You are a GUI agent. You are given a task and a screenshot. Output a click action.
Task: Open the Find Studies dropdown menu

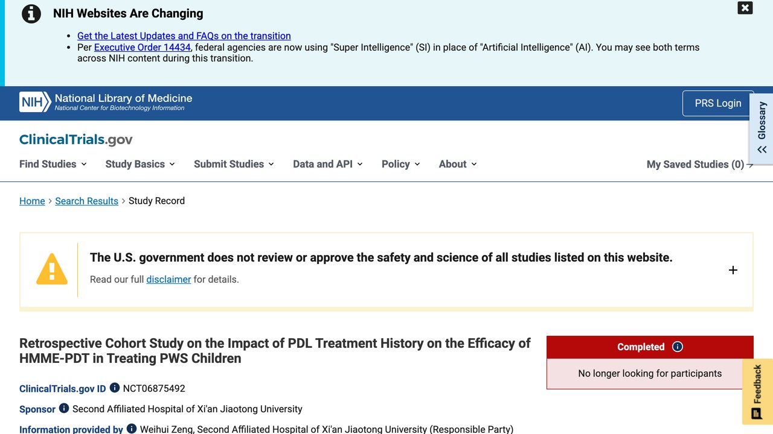point(53,164)
